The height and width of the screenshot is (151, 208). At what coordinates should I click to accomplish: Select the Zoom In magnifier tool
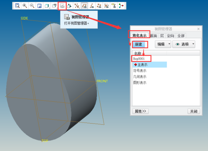tap(25, 6)
